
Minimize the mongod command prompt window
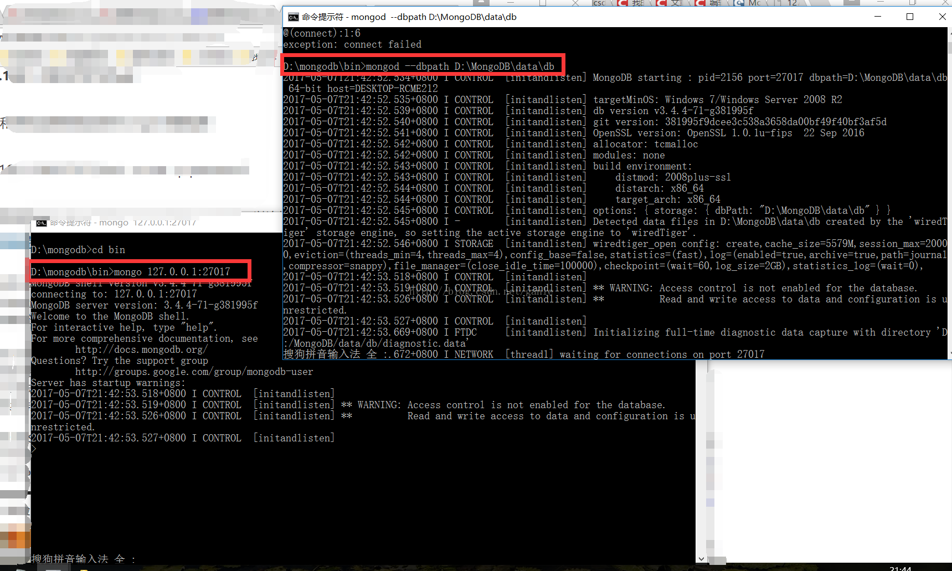pyautogui.click(x=878, y=17)
